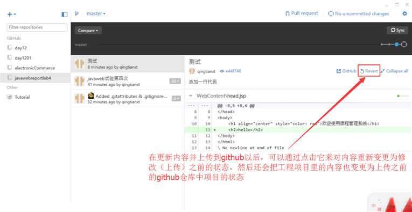412x212 pixels.
Task: Click the day1201 repository icon
Action: (x=10, y=58)
